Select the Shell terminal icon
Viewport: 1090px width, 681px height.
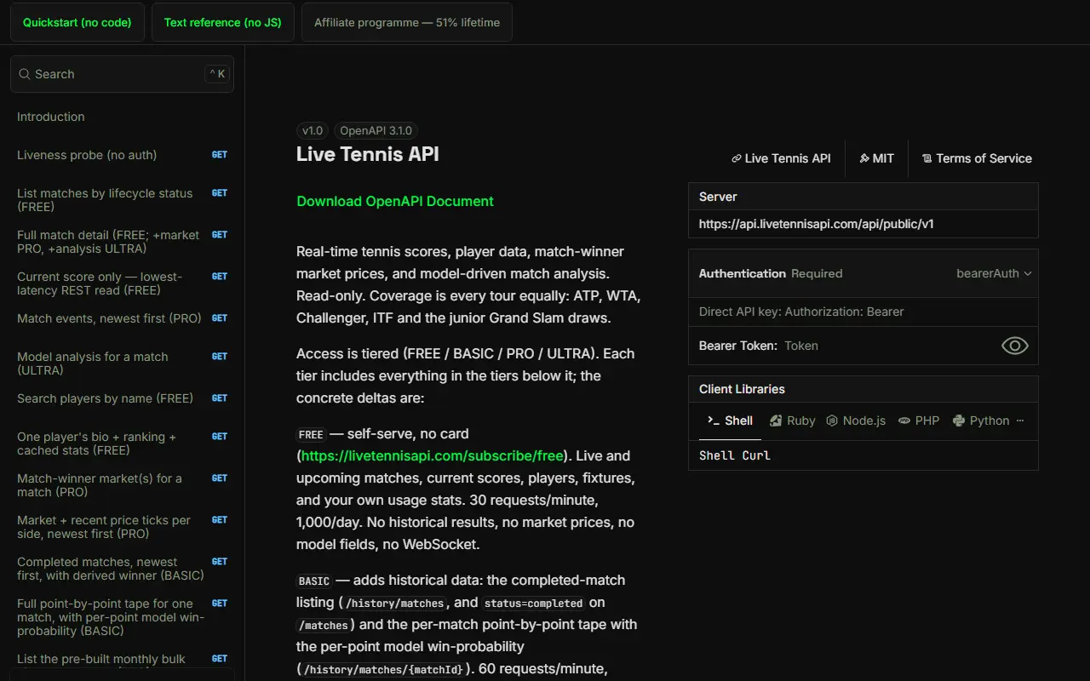714,421
